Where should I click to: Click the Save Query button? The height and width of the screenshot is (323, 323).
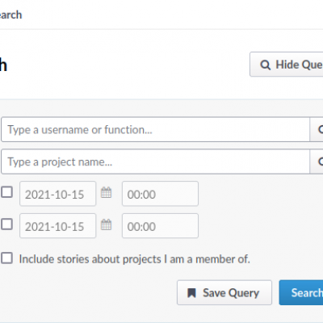pyautogui.click(x=224, y=292)
